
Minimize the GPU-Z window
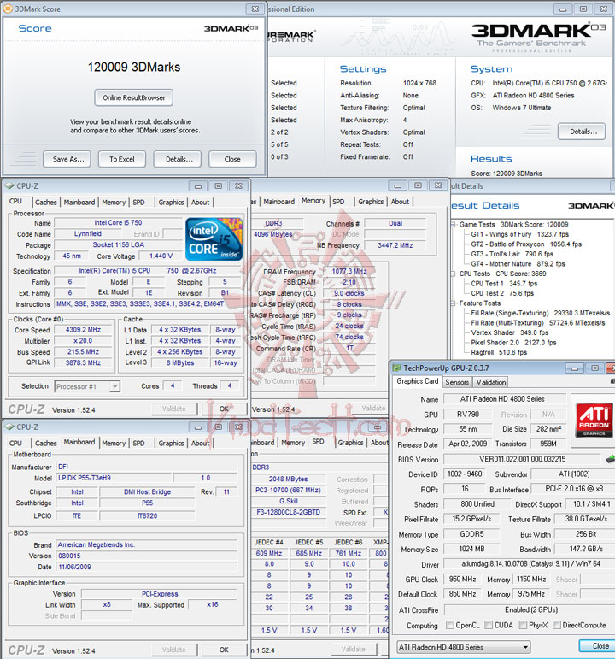coord(574,368)
